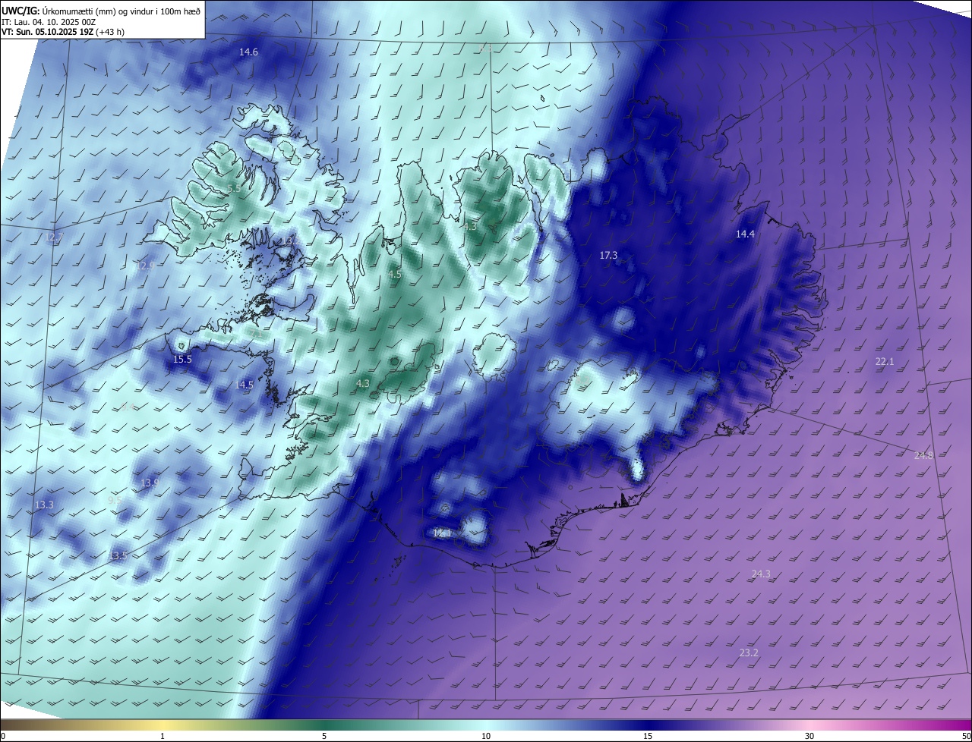Click the '10' tick on the color scale
This screenshot has width=972, height=742.
pos(486,736)
